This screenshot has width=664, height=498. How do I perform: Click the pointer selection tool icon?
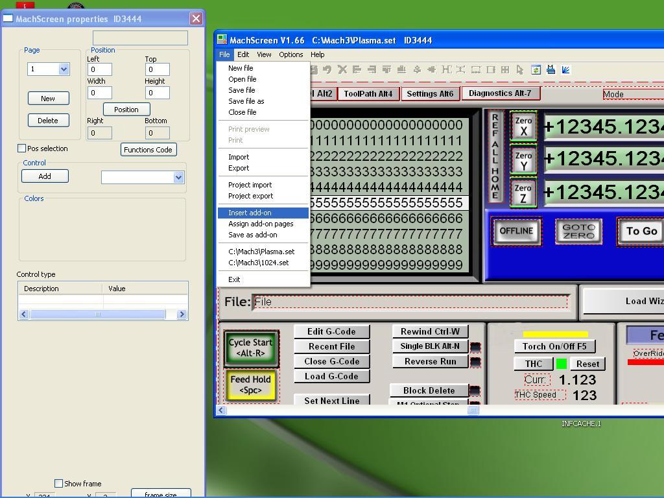click(x=520, y=69)
